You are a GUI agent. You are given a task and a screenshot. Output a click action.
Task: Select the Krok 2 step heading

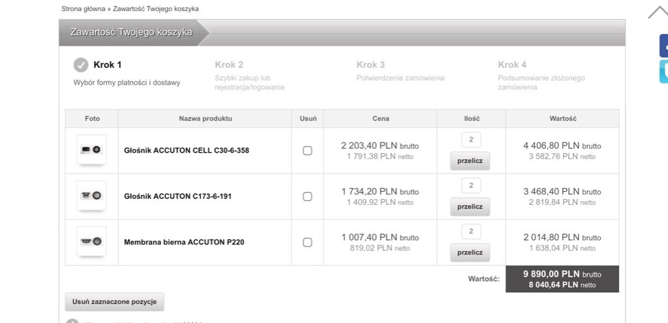(229, 65)
